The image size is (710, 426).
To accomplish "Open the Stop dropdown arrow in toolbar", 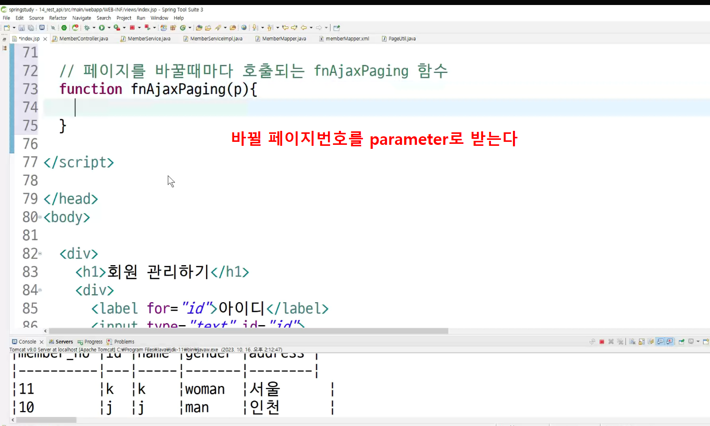I will [x=139, y=27].
